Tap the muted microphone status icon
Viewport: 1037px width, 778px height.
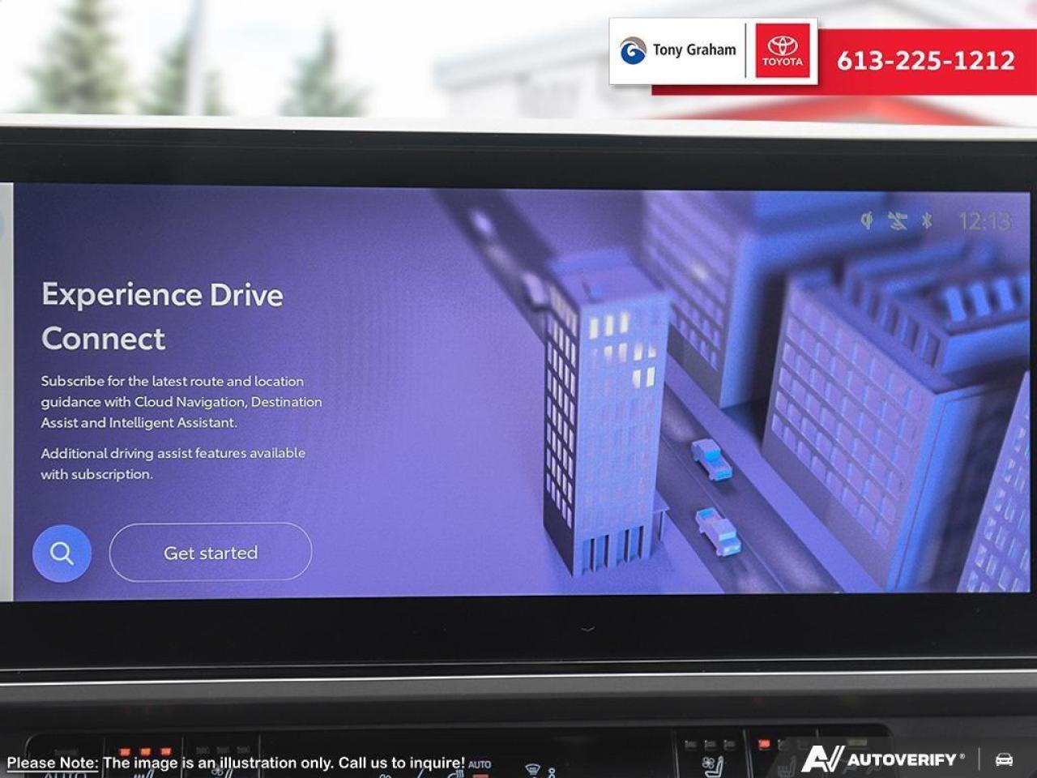coord(867,220)
